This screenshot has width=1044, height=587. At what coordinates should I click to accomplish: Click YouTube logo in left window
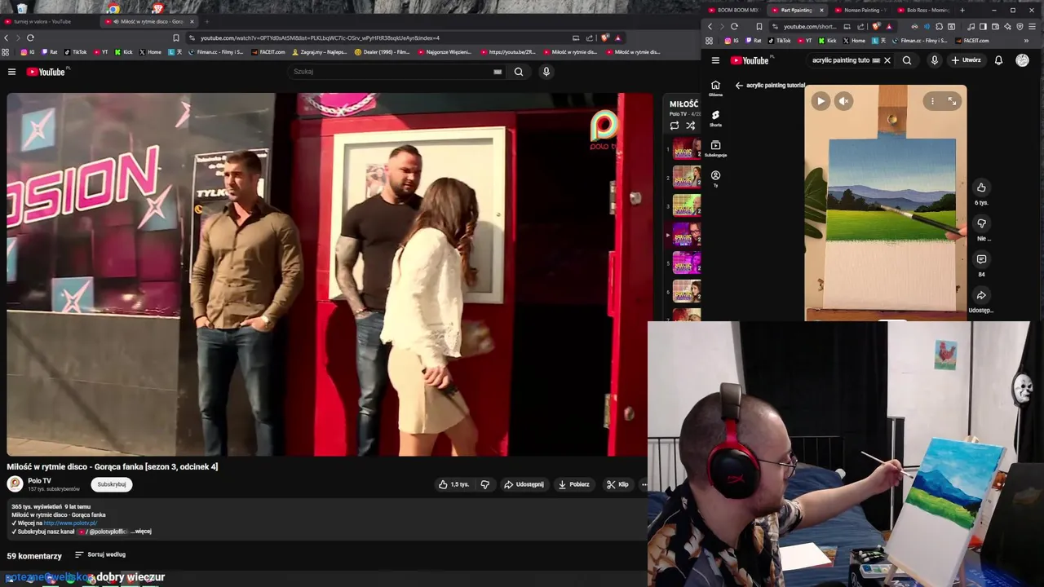click(x=46, y=72)
